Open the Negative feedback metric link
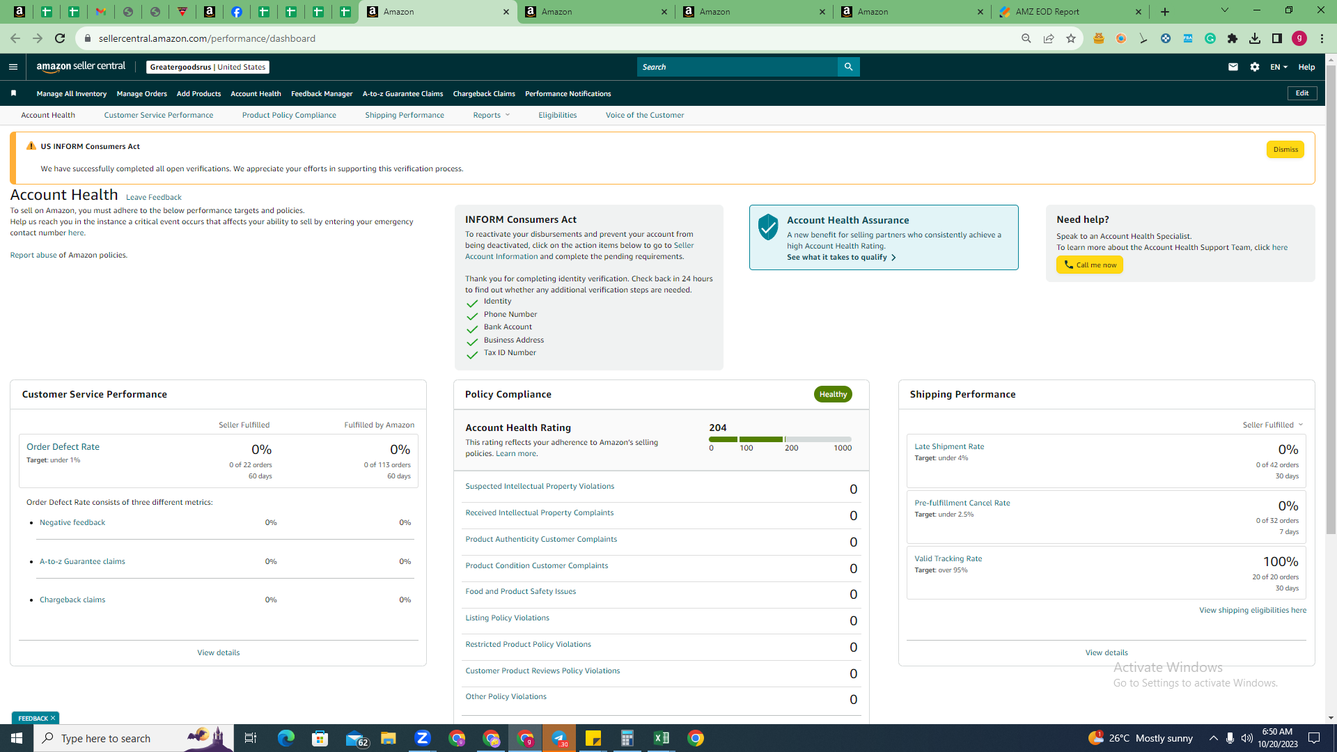Screen dimensions: 1337x752 coord(72,522)
